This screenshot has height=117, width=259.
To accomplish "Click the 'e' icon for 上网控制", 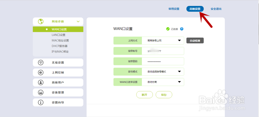I will point(41,72).
